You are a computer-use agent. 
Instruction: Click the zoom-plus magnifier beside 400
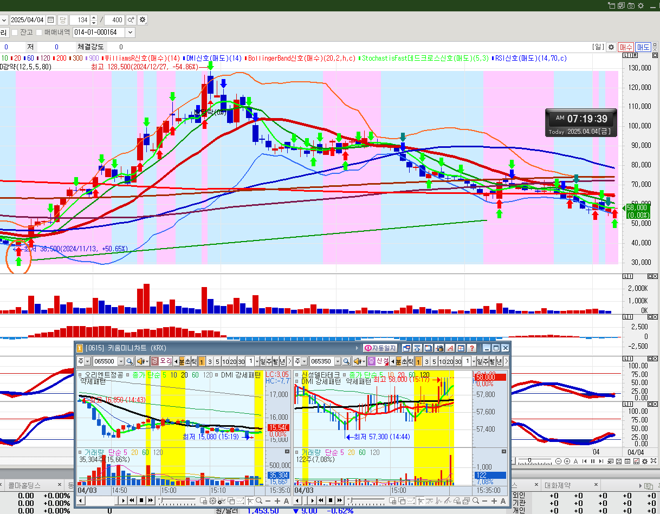click(x=131, y=19)
